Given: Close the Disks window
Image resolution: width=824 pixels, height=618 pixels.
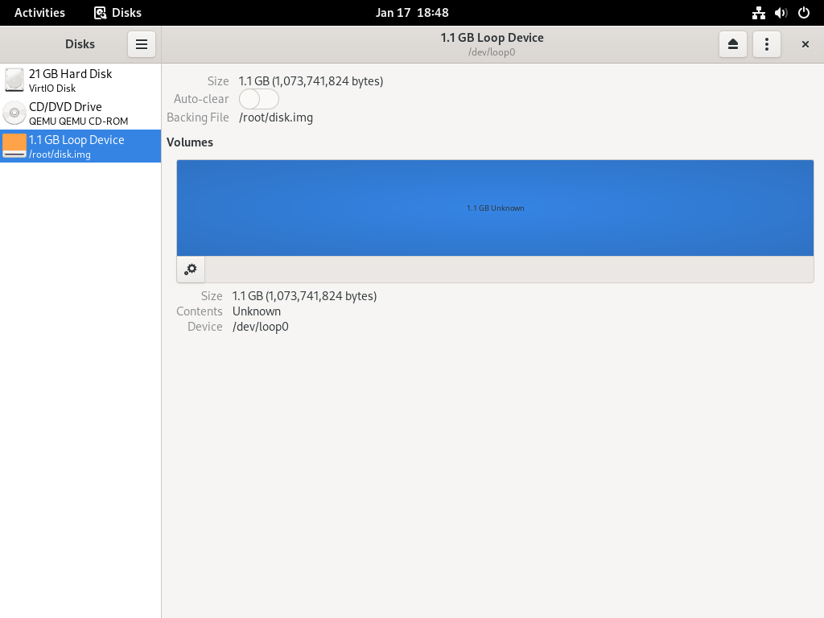Looking at the screenshot, I should (805, 44).
